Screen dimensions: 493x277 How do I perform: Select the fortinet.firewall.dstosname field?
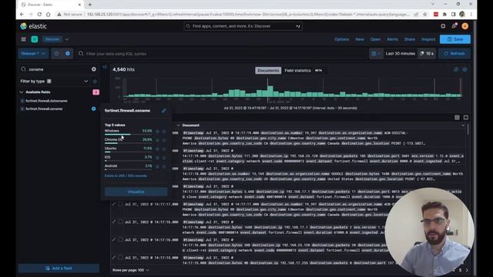pyautogui.click(x=46, y=101)
